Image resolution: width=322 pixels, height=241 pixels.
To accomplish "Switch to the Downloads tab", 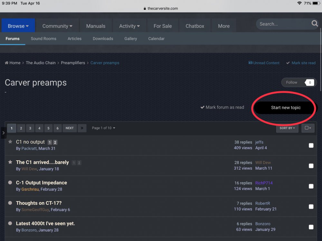I will click(x=103, y=39).
